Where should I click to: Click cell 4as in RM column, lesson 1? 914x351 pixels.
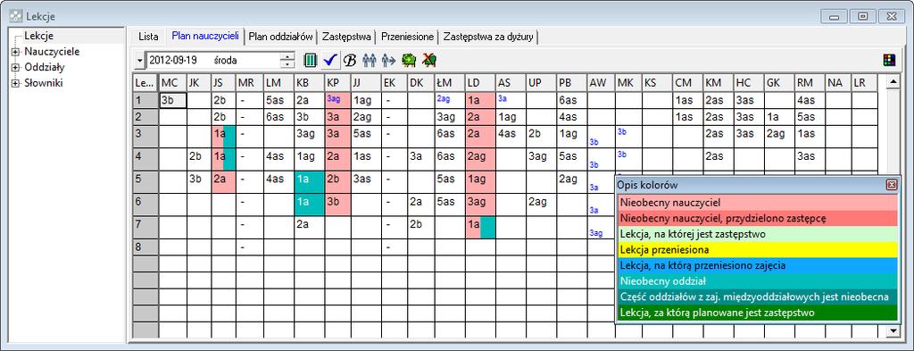pos(810,100)
